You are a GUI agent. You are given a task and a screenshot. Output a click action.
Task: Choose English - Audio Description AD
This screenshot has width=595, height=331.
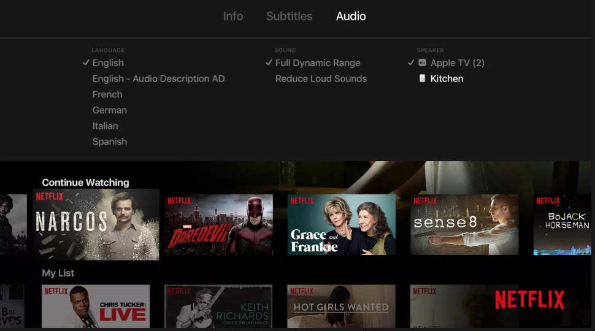click(159, 79)
